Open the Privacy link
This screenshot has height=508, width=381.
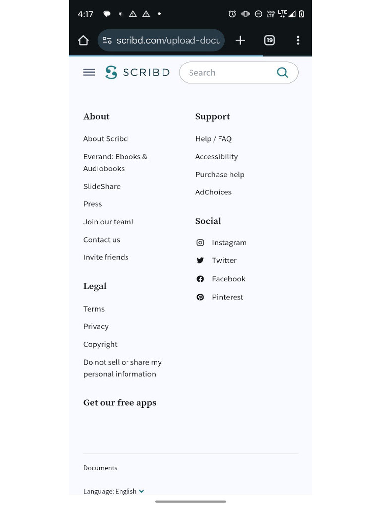[96, 326]
